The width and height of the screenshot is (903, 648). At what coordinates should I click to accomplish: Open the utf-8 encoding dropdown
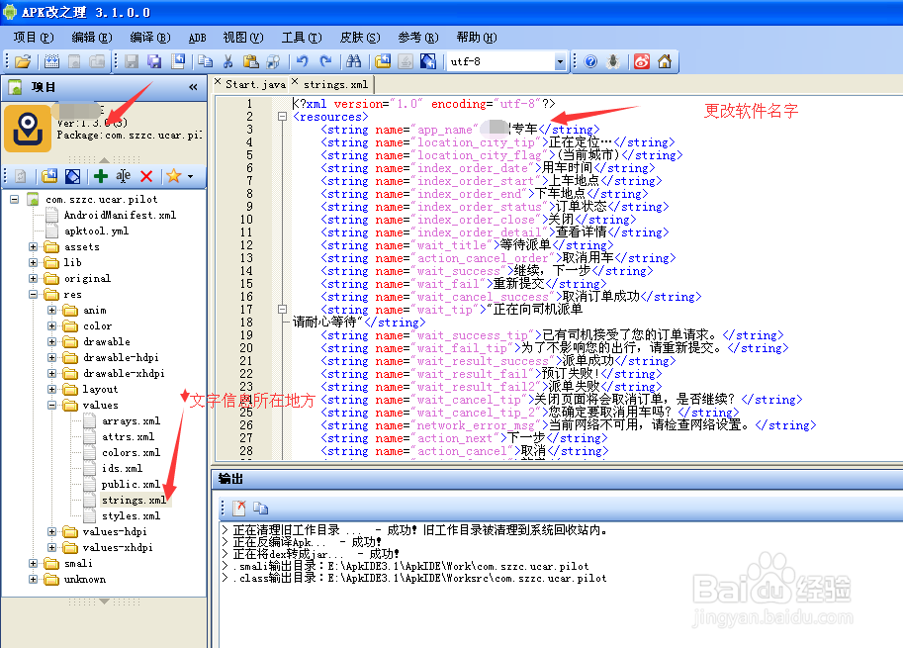(x=560, y=61)
